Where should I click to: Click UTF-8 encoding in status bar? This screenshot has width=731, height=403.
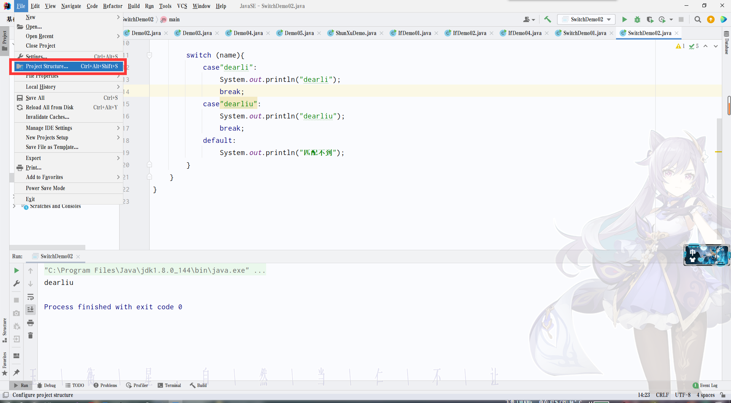pyautogui.click(x=682, y=395)
